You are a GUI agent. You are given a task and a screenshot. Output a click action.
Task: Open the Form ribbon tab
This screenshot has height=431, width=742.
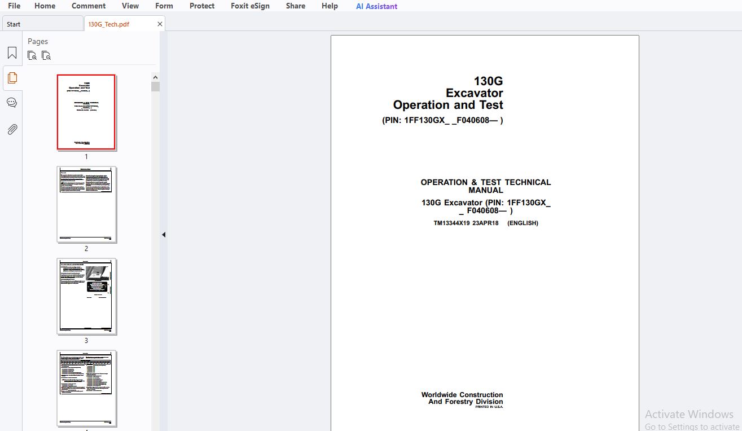(x=164, y=6)
